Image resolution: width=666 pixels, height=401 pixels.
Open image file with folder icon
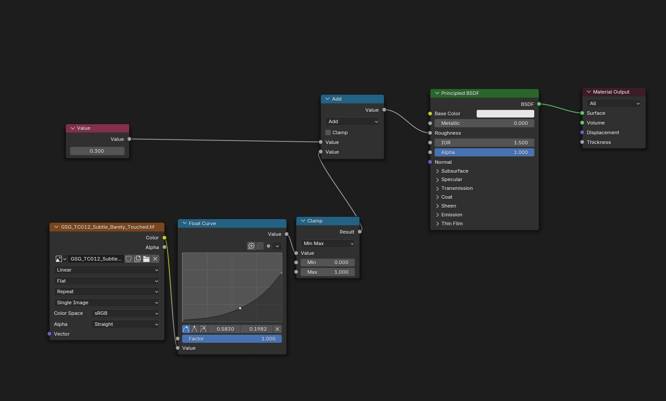[x=146, y=259]
